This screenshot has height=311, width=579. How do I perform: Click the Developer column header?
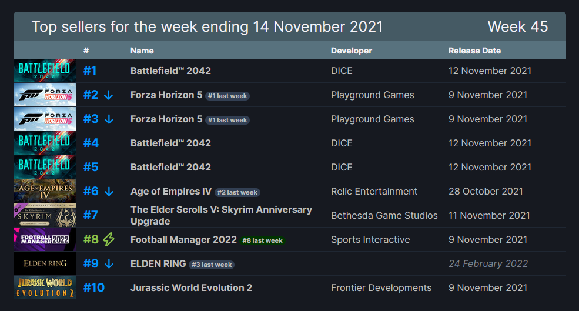352,51
